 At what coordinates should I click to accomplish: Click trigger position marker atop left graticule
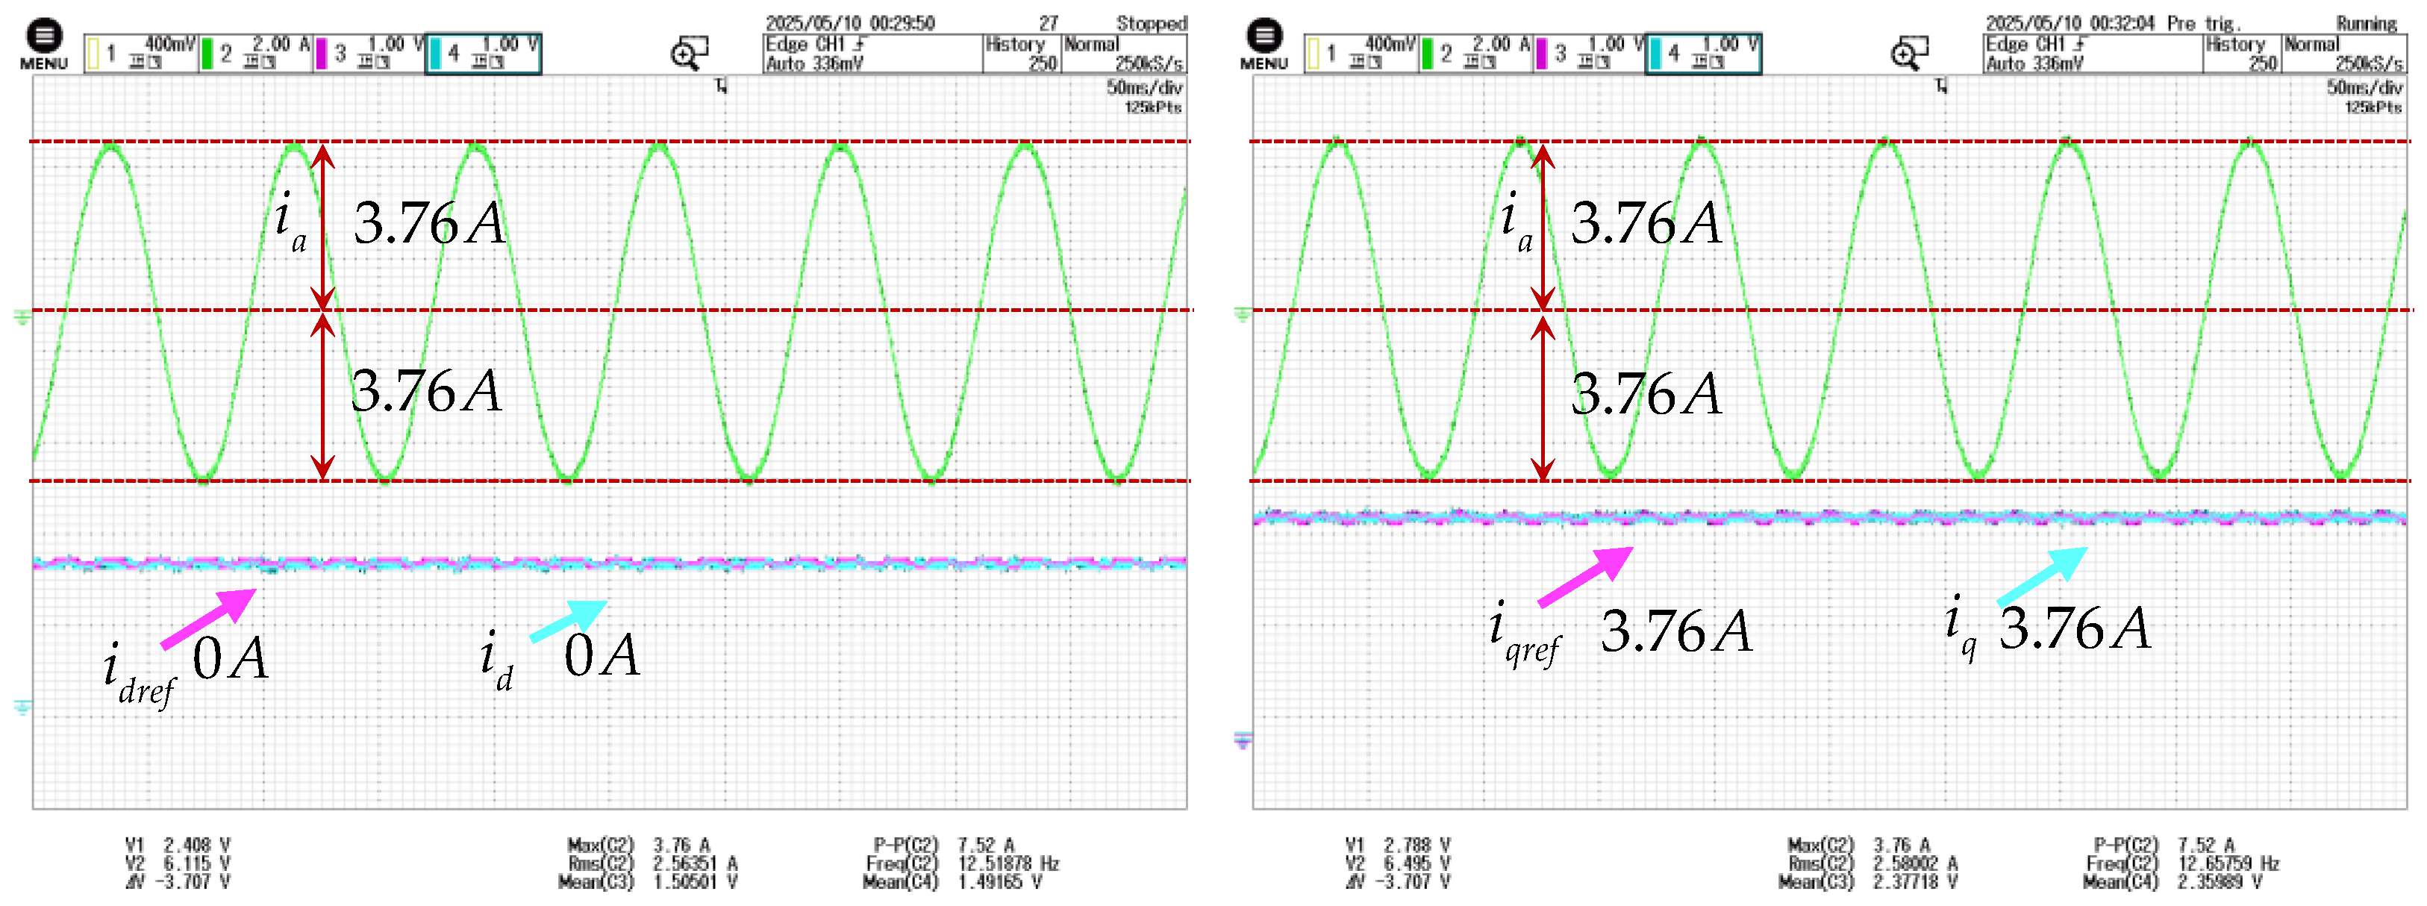coord(721,87)
